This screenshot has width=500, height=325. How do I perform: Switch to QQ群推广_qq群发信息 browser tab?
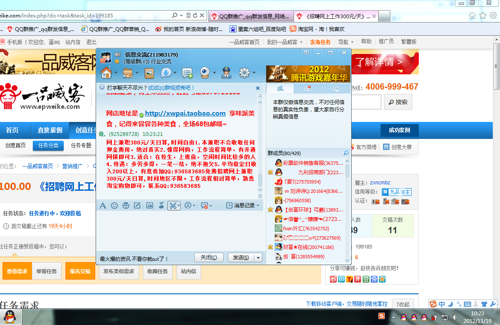pyautogui.click(x=251, y=16)
